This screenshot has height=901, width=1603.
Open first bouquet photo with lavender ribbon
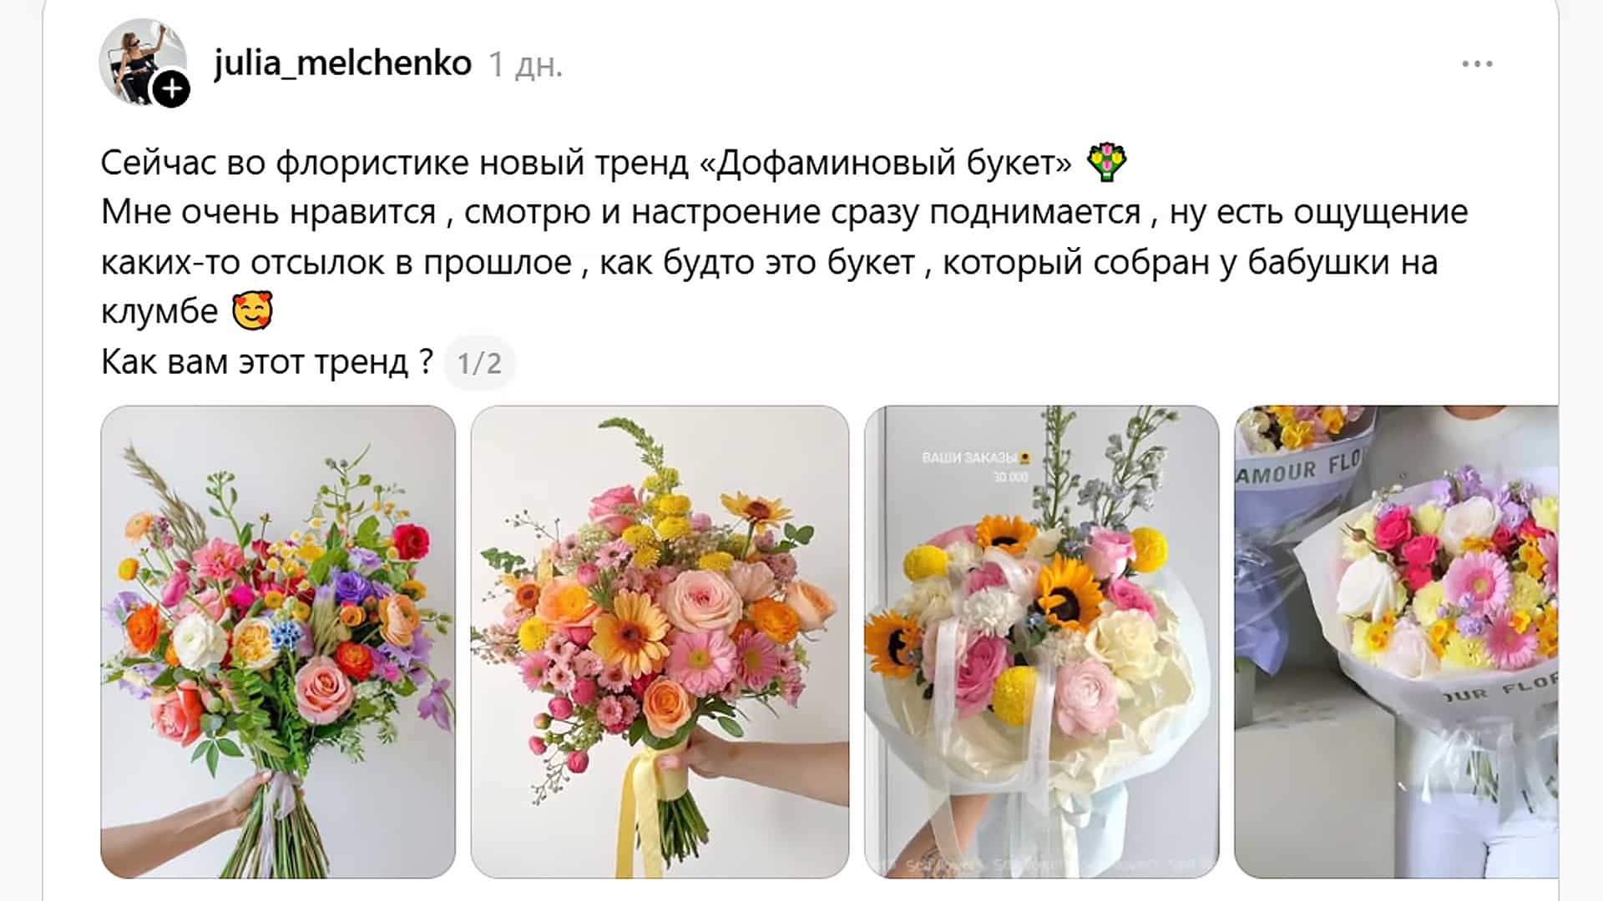point(278,642)
